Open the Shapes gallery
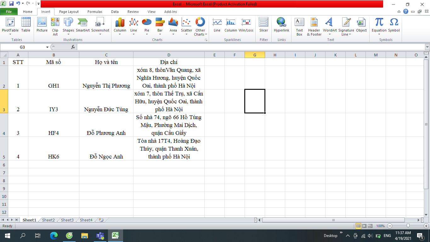This screenshot has height=242, width=430. 68,26
